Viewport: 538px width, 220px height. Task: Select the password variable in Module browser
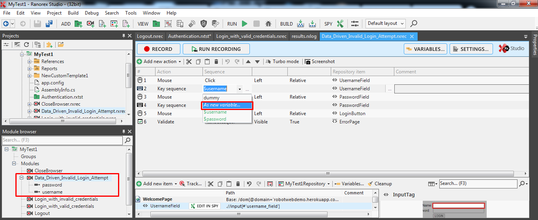click(52, 185)
